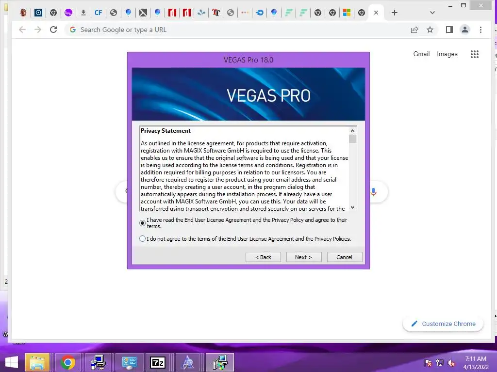Open the Chrome profile avatar
This screenshot has height=372, width=497.
464,30
